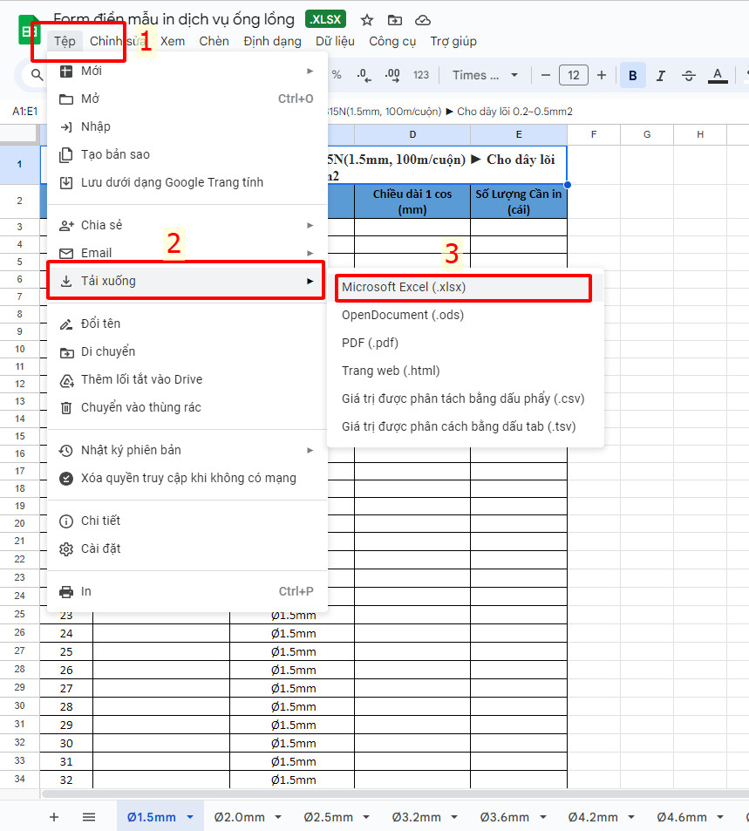Click the search menus magnifier icon
The width and height of the screenshot is (749, 831).
[37, 75]
